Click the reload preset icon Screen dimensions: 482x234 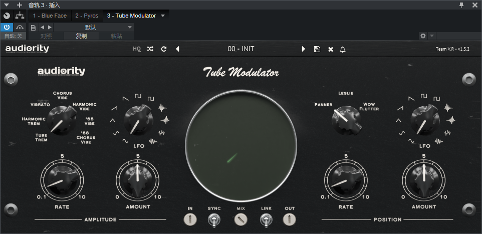[x=163, y=49]
